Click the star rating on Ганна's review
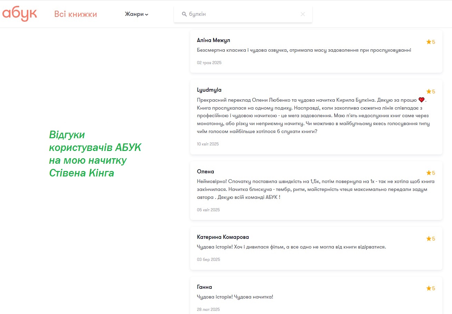Image resolution: width=452 pixels, height=314 pixels. point(431,288)
